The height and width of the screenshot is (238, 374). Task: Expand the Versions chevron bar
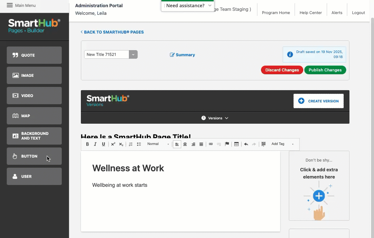[215, 118]
